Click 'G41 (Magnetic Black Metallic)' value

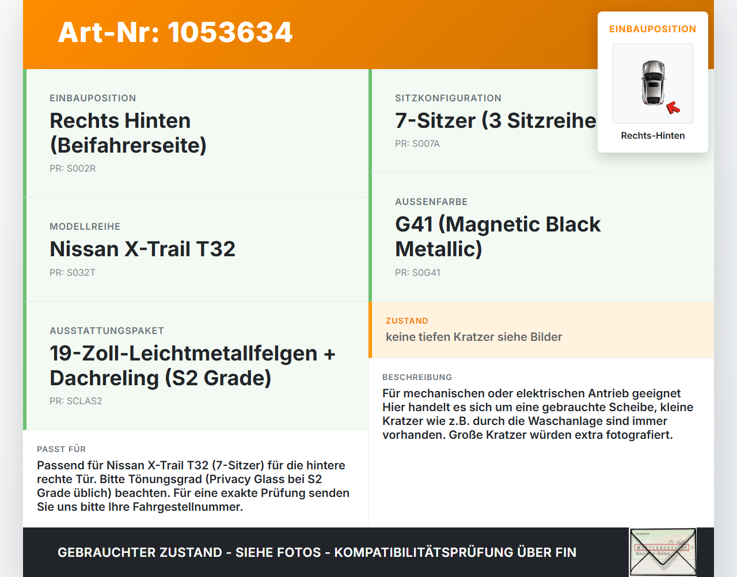tap(497, 237)
